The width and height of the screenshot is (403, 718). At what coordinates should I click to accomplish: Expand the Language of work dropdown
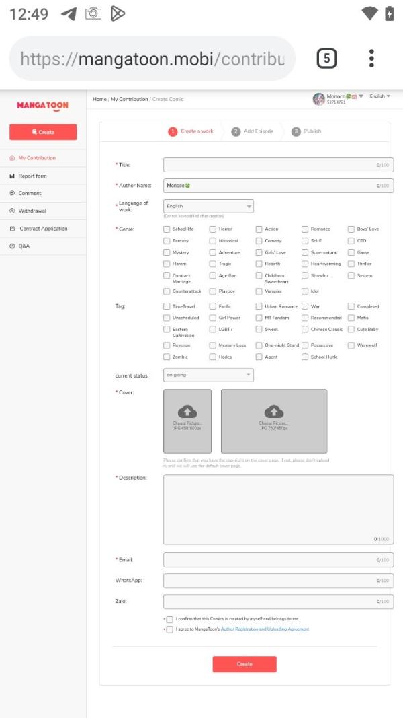[208, 206]
